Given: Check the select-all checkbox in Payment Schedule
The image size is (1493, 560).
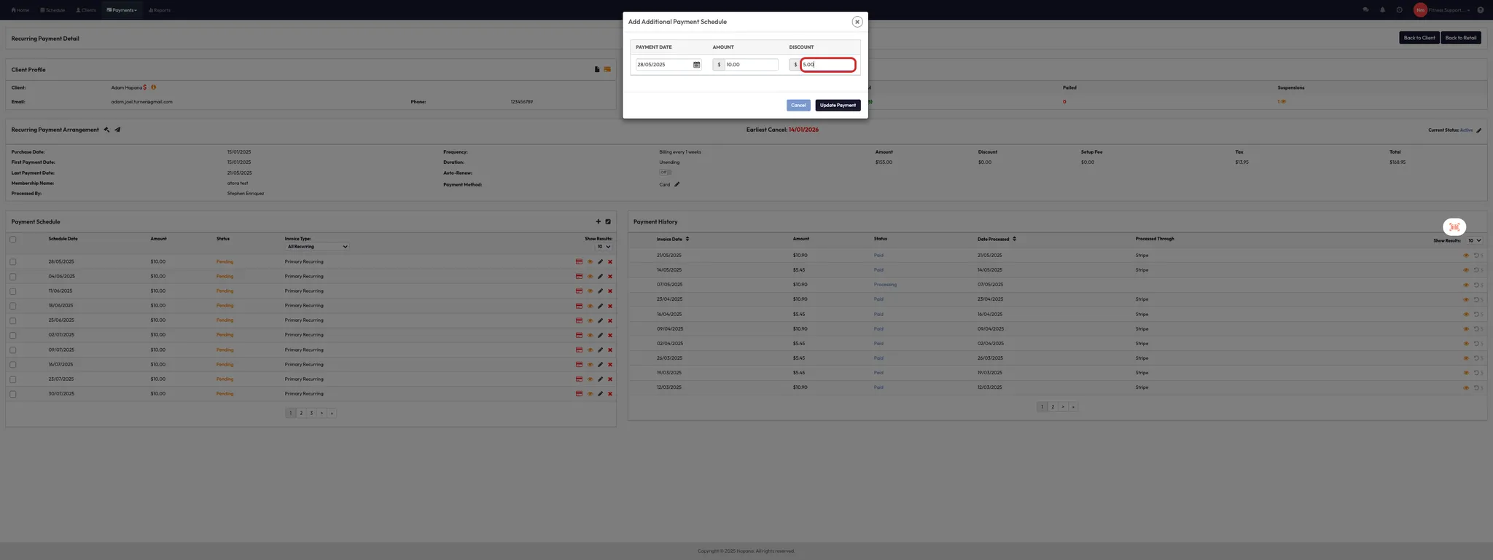Looking at the screenshot, I should click(13, 240).
